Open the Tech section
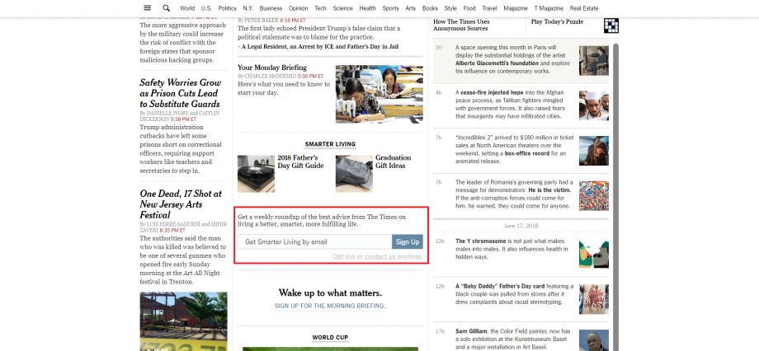 (x=320, y=8)
